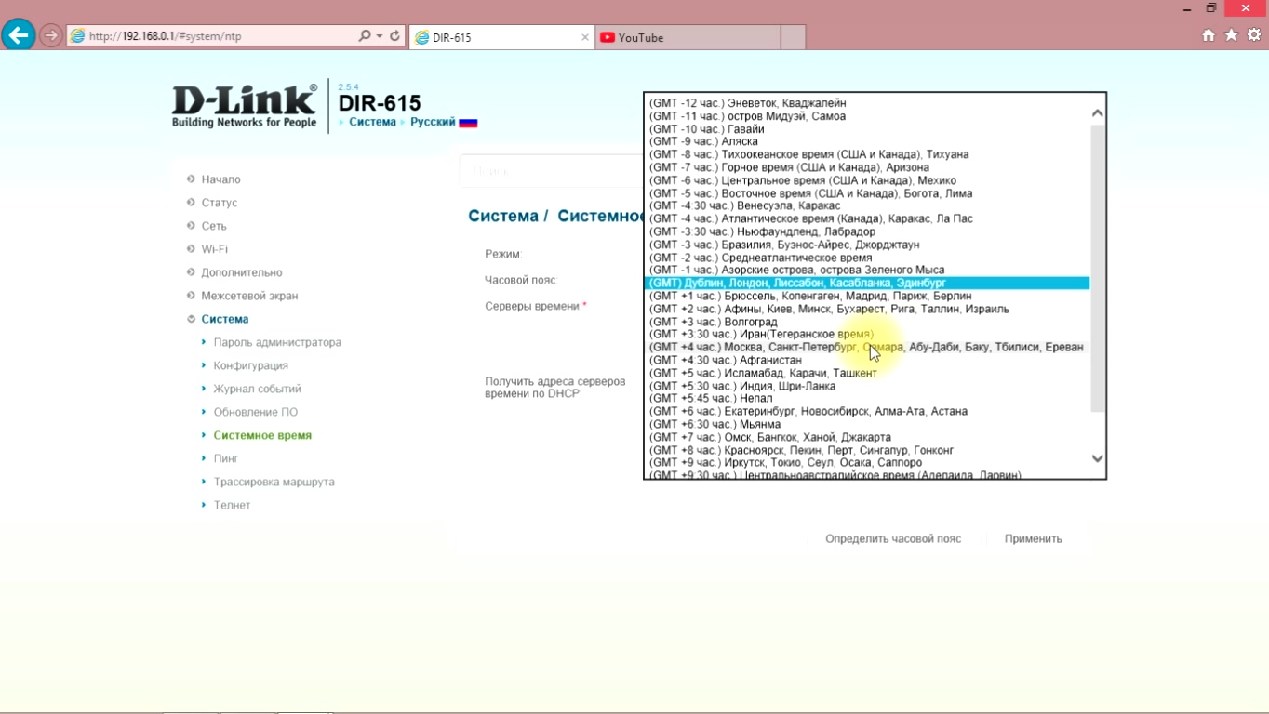Click the address bar search magnifier icon
Viewport: 1269px width, 714px height.
365,36
